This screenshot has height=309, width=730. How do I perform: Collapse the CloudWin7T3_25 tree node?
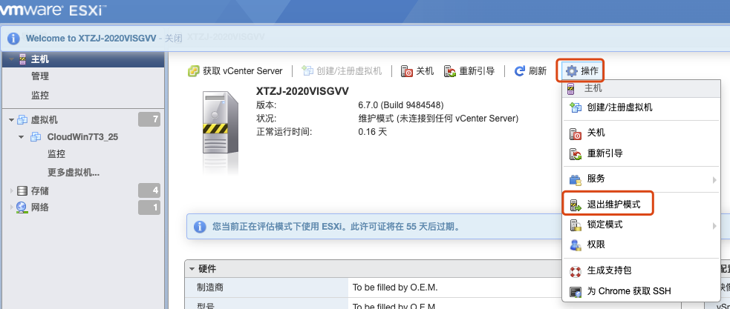[21, 137]
